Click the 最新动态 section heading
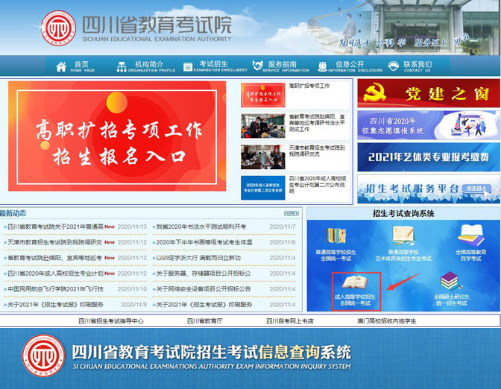 (13, 213)
